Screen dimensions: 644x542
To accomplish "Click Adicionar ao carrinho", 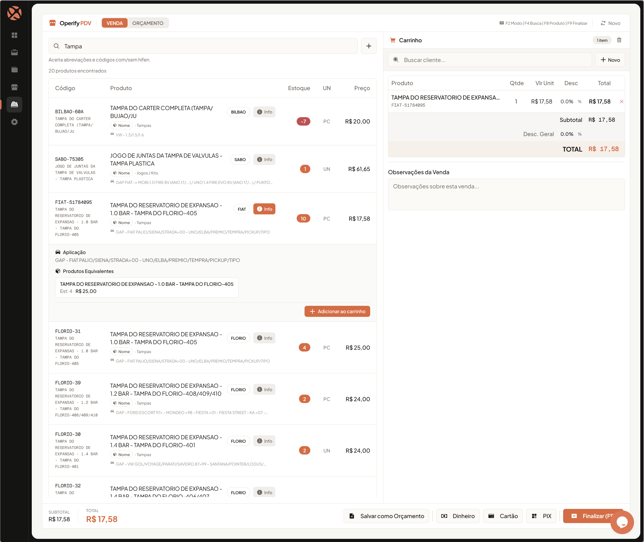I will 337,311.
